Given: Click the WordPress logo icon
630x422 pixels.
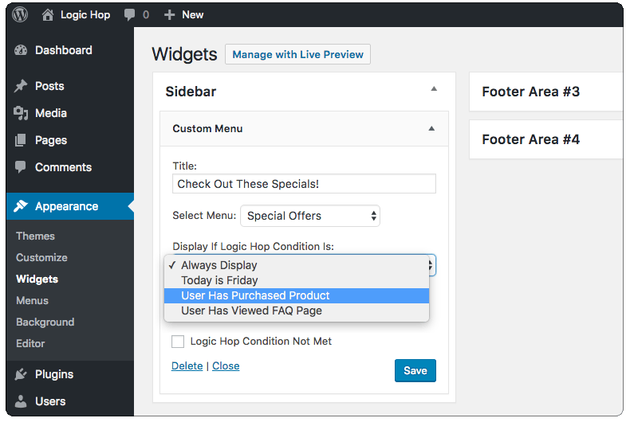Looking at the screenshot, I should 20,14.
